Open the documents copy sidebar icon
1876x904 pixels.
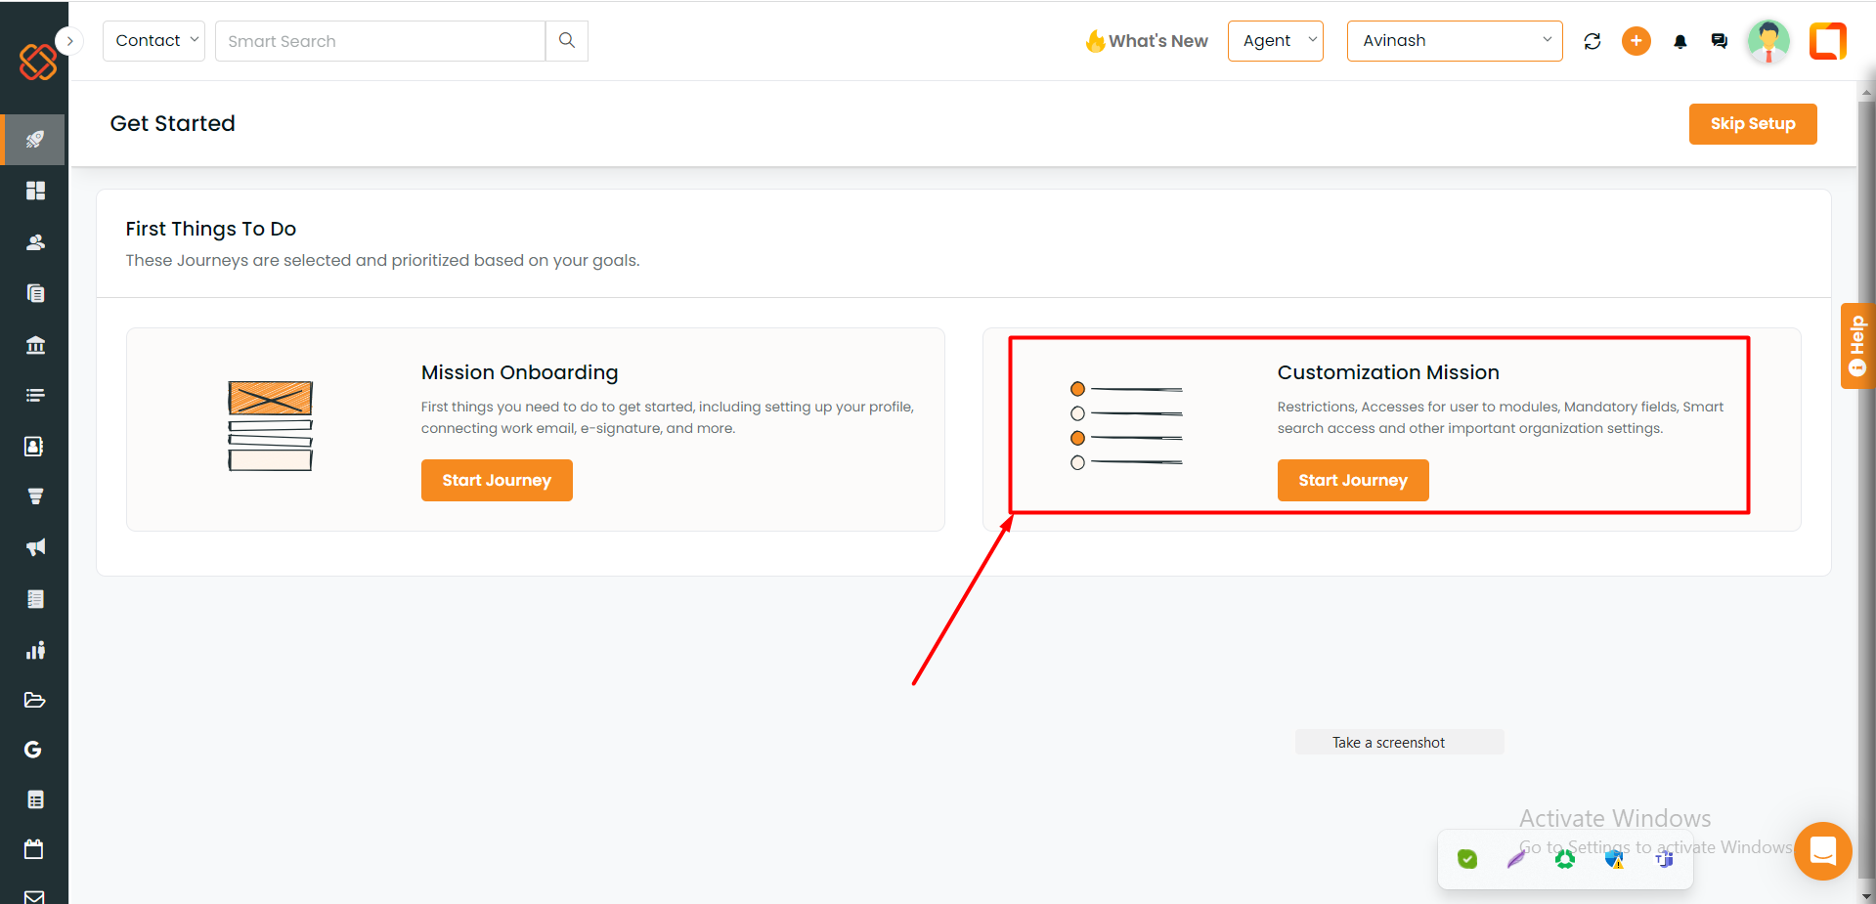click(35, 293)
